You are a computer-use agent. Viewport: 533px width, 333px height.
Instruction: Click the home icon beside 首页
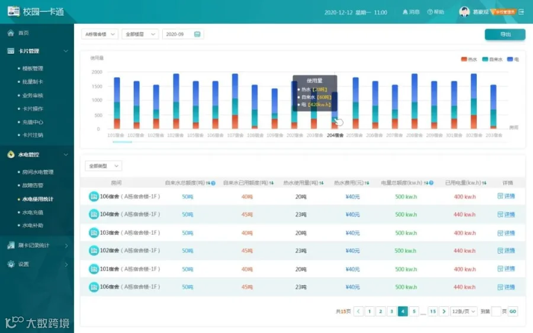click(11, 33)
